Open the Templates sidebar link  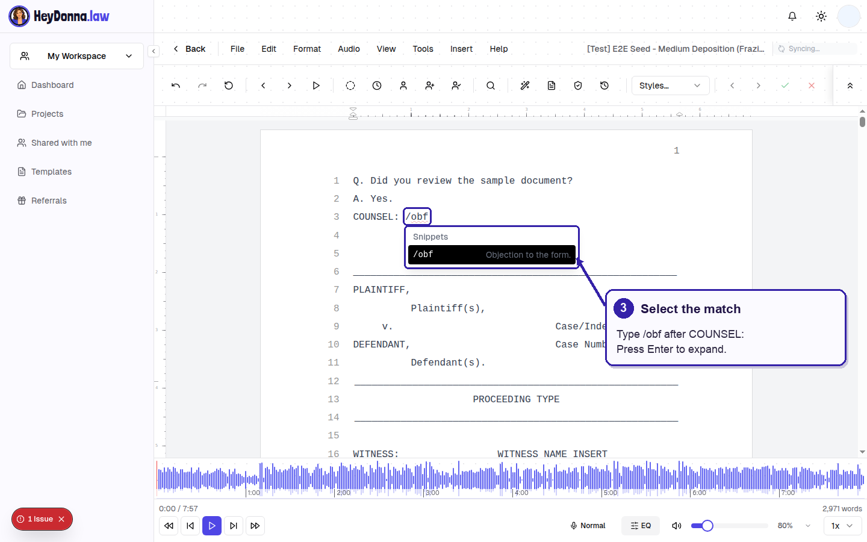point(51,172)
